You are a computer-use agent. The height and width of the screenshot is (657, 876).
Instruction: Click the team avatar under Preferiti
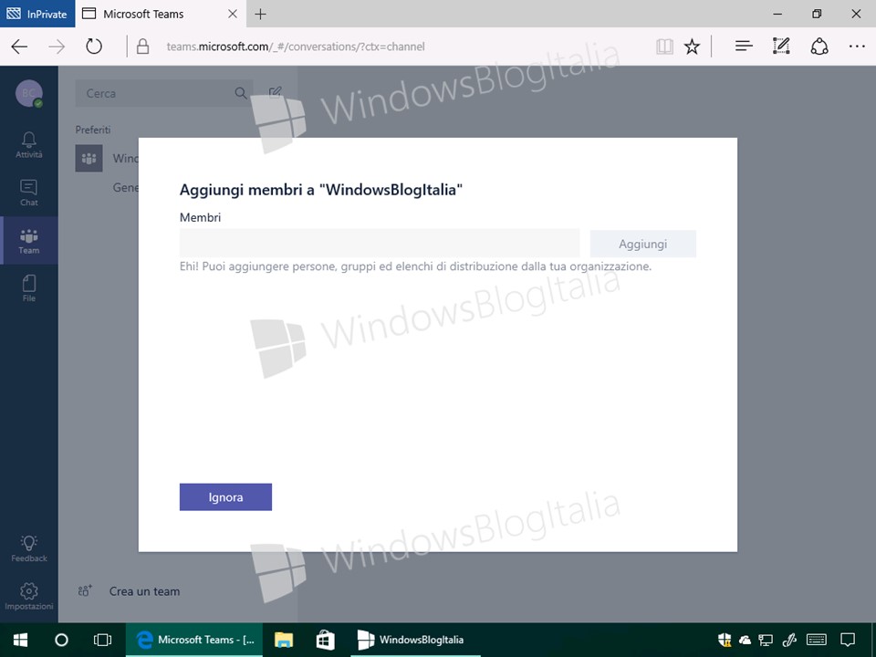[89, 158]
